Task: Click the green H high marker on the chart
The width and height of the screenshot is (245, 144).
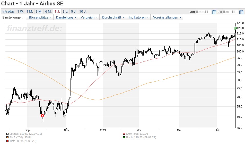Action: click(235, 28)
